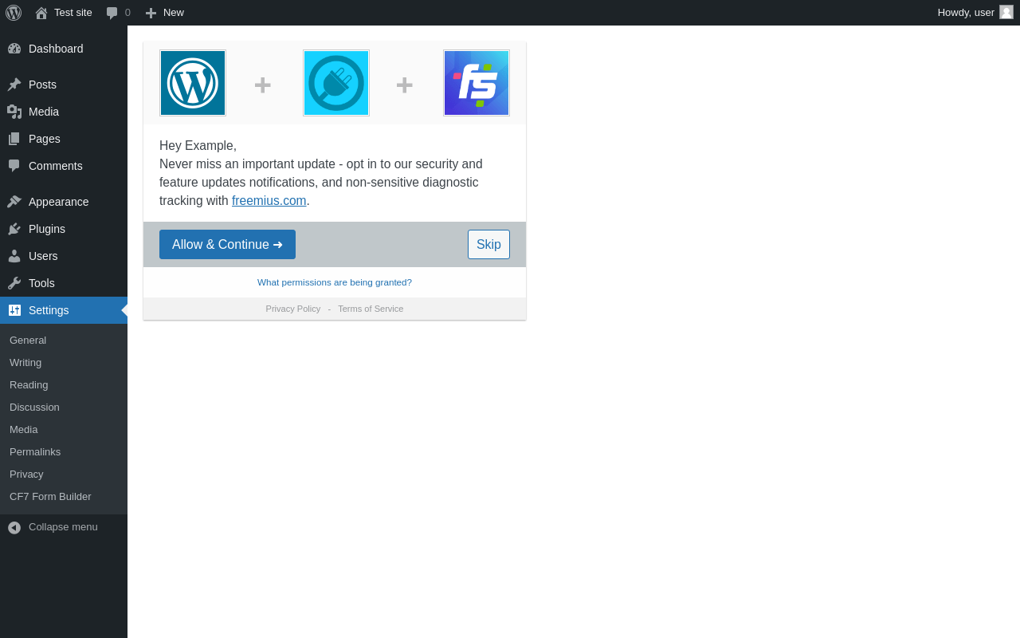The width and height of the screenshot is (1020, 638).
Task: Click the plus icon beside New
Action: tap(151, 13)
